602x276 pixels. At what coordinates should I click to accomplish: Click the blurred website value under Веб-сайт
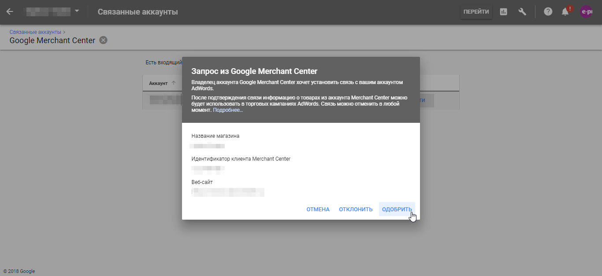[228, 192]
